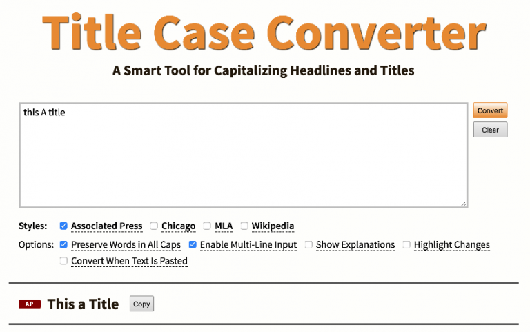This screenshot has width=530, height=332.
Task: Check the Highlight Changes option
Action: coord(406,244)
